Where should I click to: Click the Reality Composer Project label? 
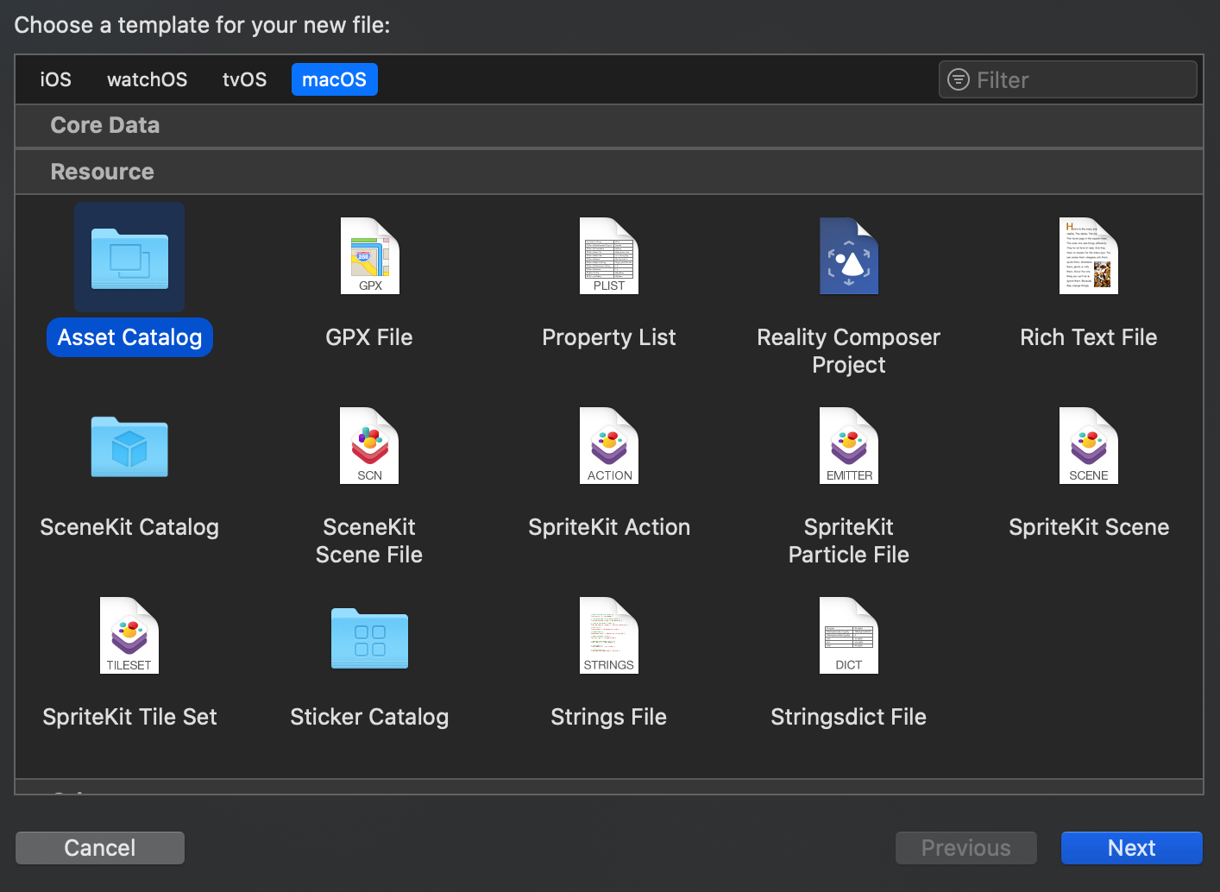click(x=849, y=351)
